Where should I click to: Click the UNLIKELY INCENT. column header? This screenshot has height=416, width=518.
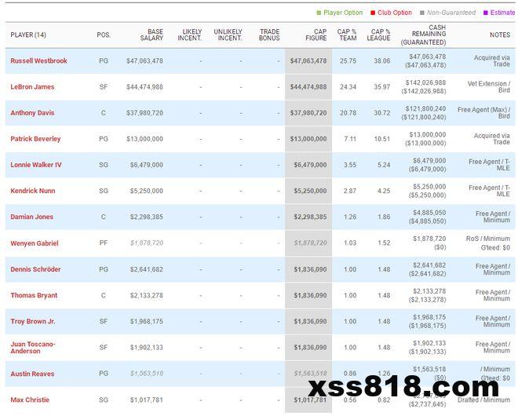(x=228, y=35)
